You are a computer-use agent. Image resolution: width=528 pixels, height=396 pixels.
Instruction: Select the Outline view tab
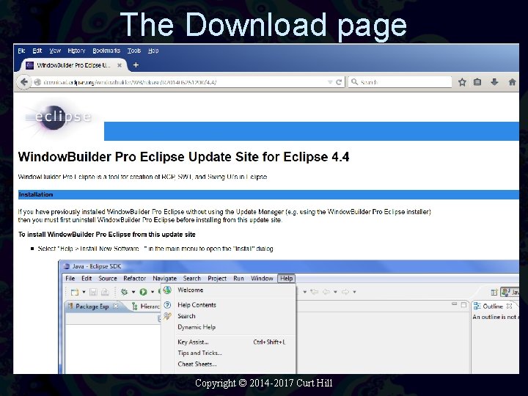click(493, 306)
